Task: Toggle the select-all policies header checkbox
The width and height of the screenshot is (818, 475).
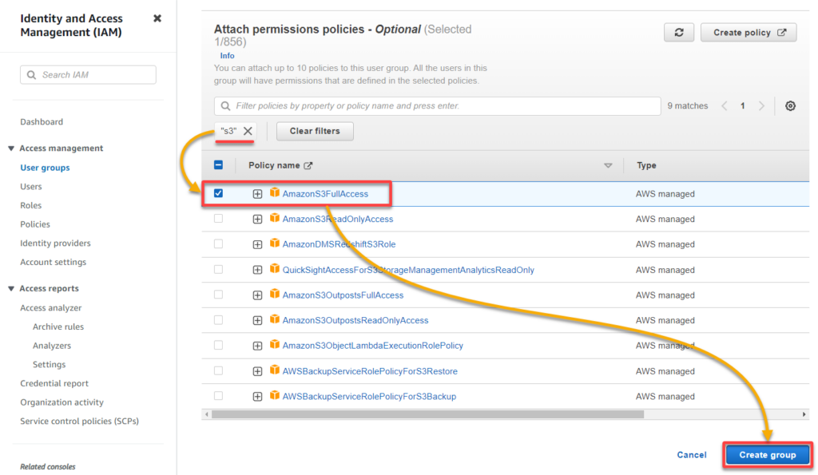Action: [219, 164]
